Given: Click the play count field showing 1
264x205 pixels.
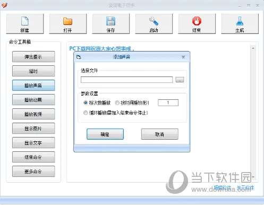Looking at the screenshot, I should click(168, 102).
